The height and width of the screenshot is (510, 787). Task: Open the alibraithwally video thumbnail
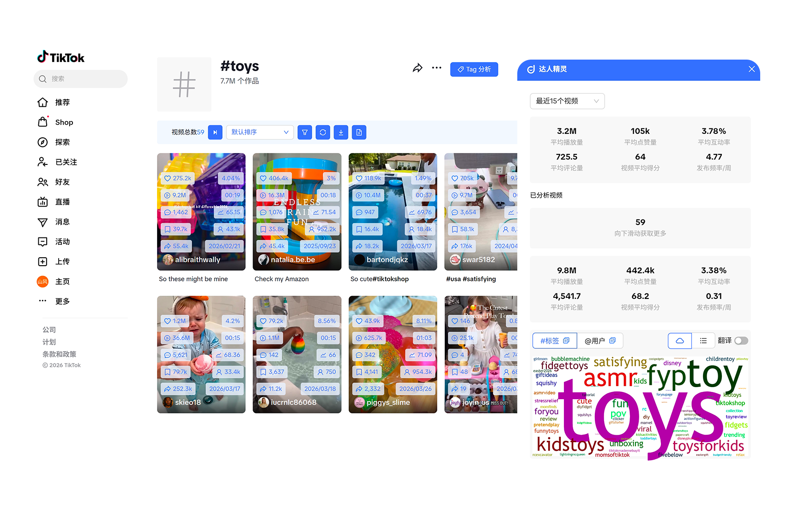tap(201, 212)
